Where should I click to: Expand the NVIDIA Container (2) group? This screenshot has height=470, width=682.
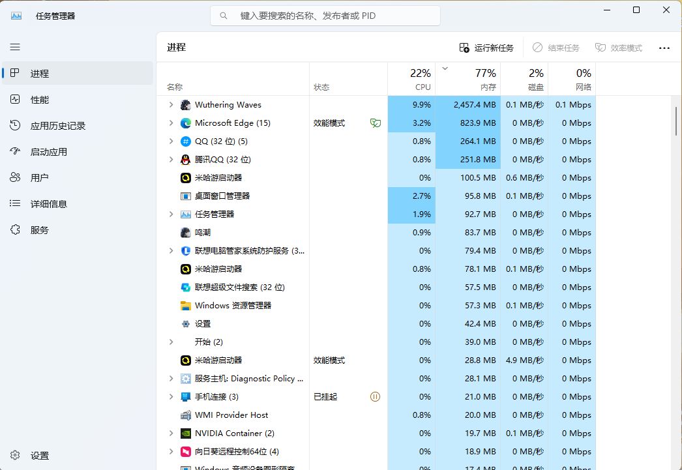pos(171,433)
